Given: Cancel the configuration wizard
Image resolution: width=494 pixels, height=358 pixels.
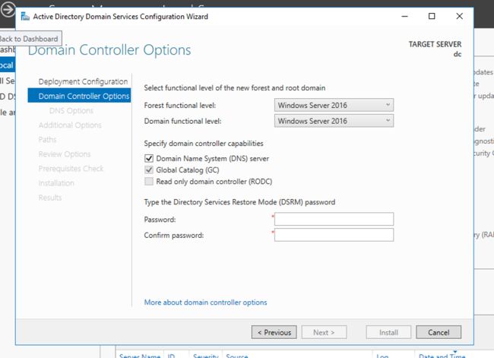Looking at the screenshot, I should [439, 332].
